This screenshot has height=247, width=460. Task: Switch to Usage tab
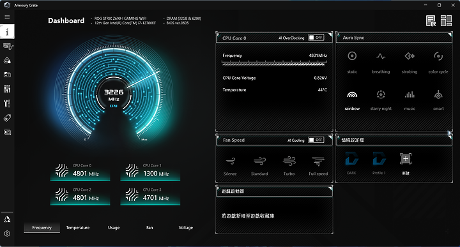click(x=114, y=228)
